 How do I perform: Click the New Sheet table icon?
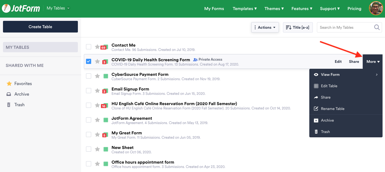[106, 149]
